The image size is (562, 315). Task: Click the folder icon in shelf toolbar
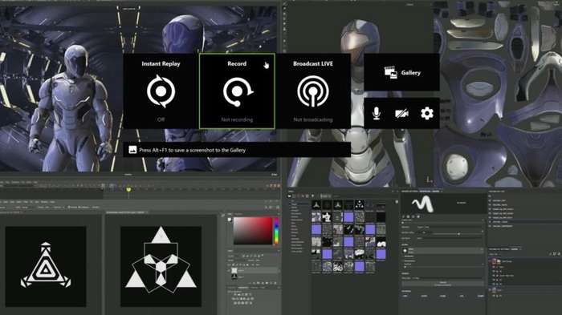(290, 196)
